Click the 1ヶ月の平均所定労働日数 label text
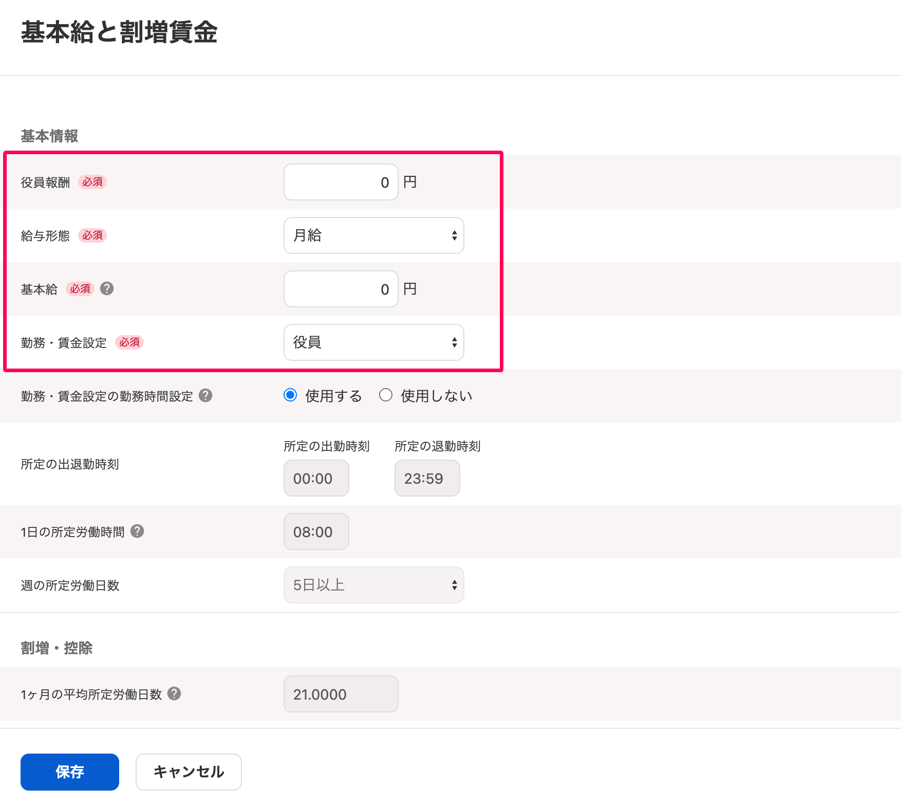 pyautogui.click(x=91, y=694)
